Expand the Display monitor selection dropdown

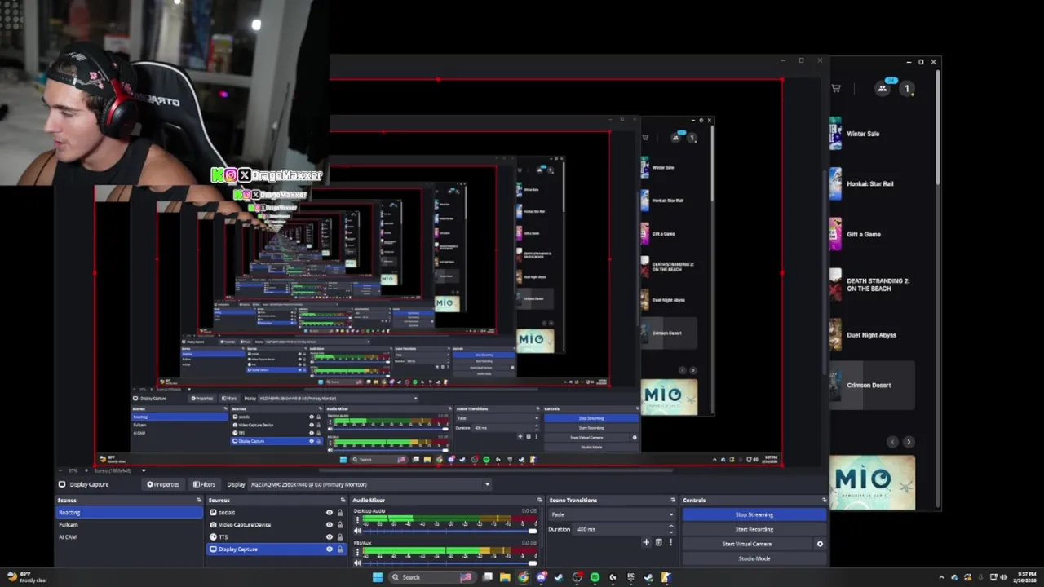pyautogui.click(x=369, y=484)
